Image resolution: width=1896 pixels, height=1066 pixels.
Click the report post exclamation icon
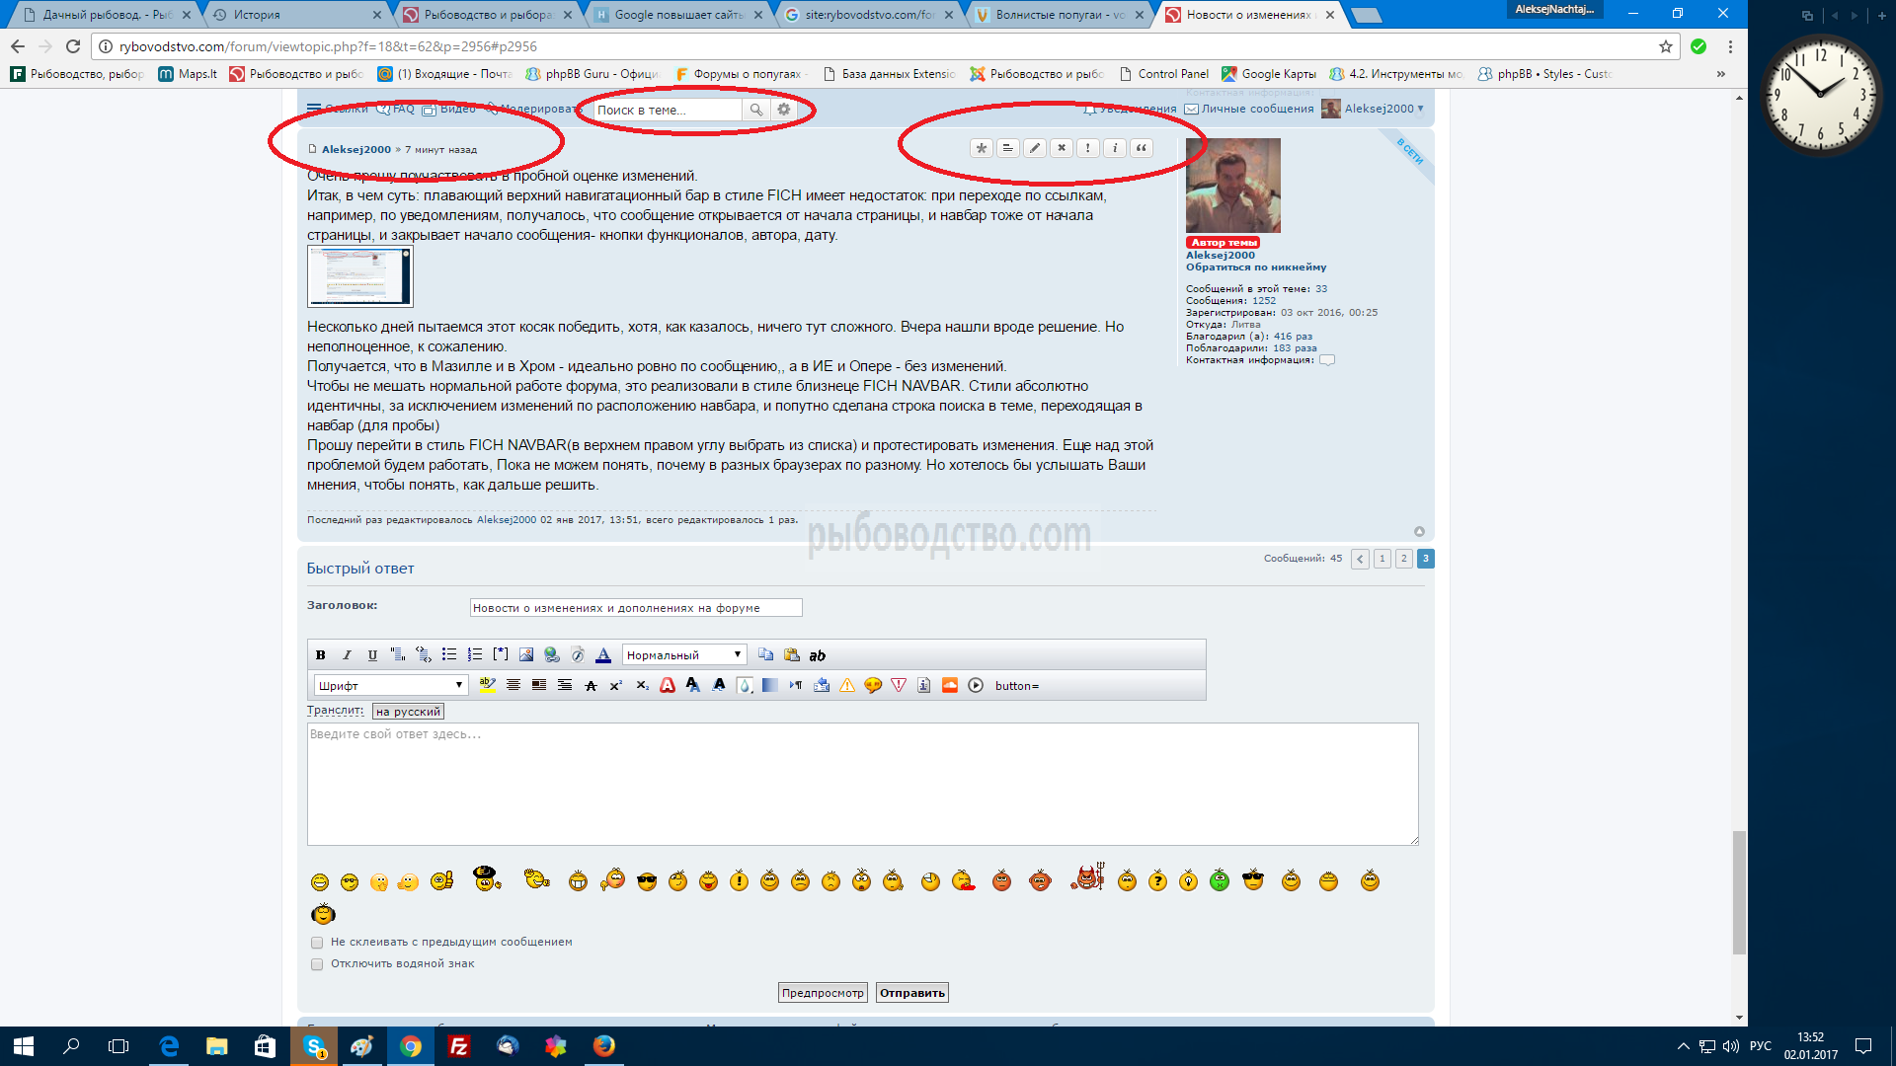coord(1087,148)
